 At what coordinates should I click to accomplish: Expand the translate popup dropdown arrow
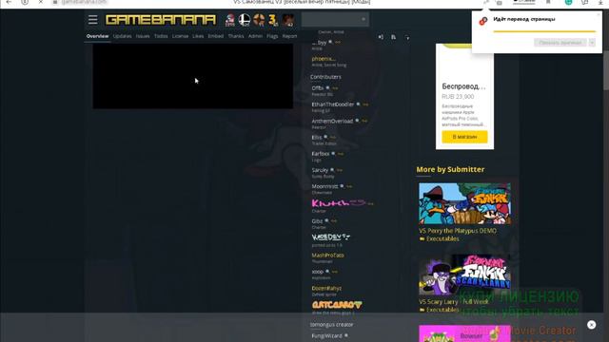pyautogui.click(x=592, y=43)
